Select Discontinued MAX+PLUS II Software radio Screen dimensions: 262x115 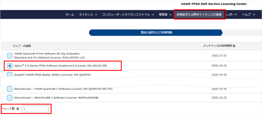[x=10, y=98]
